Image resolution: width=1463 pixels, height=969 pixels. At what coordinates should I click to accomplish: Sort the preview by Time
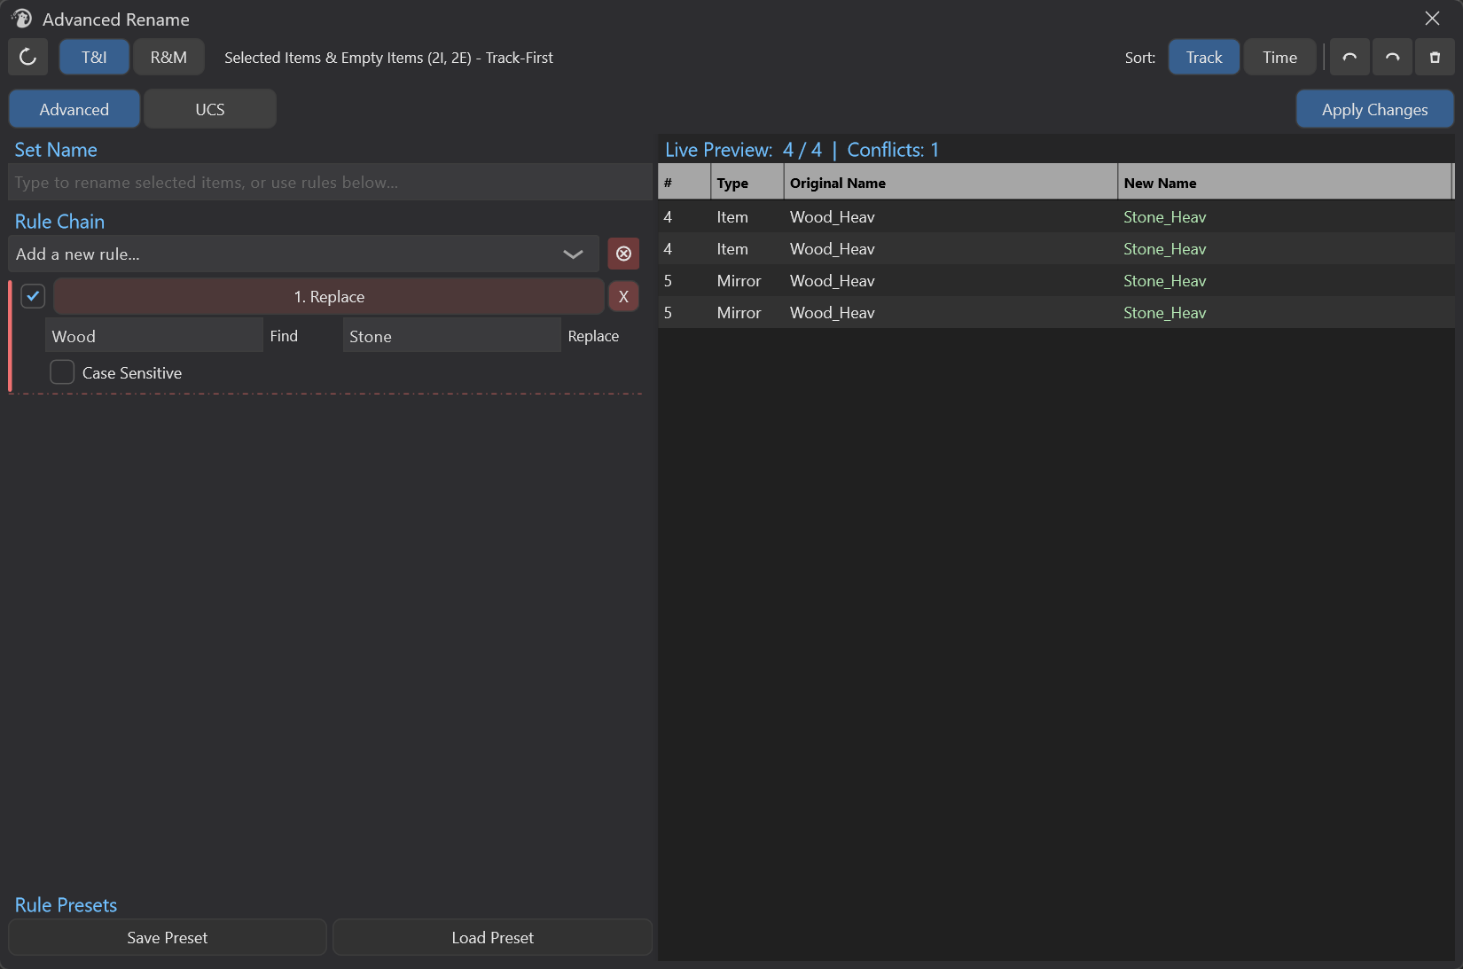click(1279, 58)
